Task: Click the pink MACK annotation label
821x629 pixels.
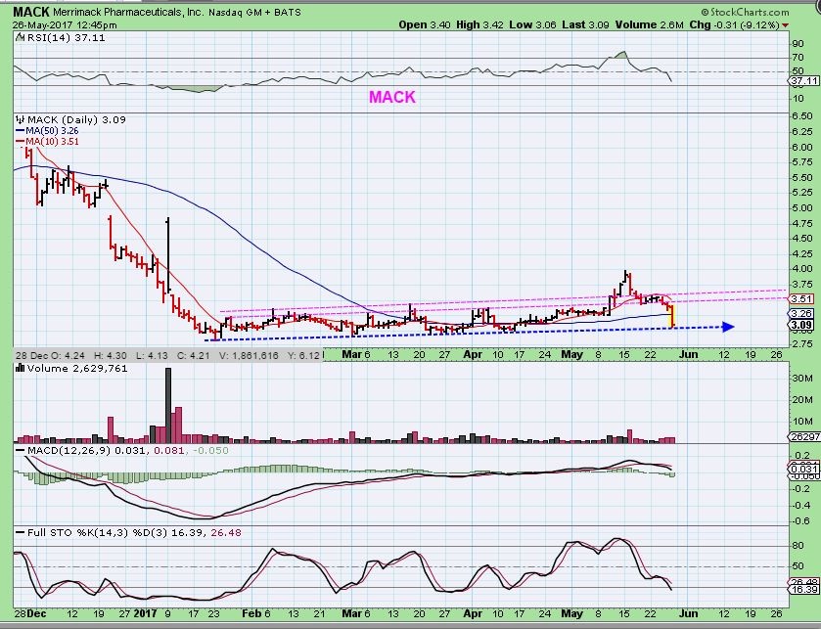Action: (x=391, y=97)
